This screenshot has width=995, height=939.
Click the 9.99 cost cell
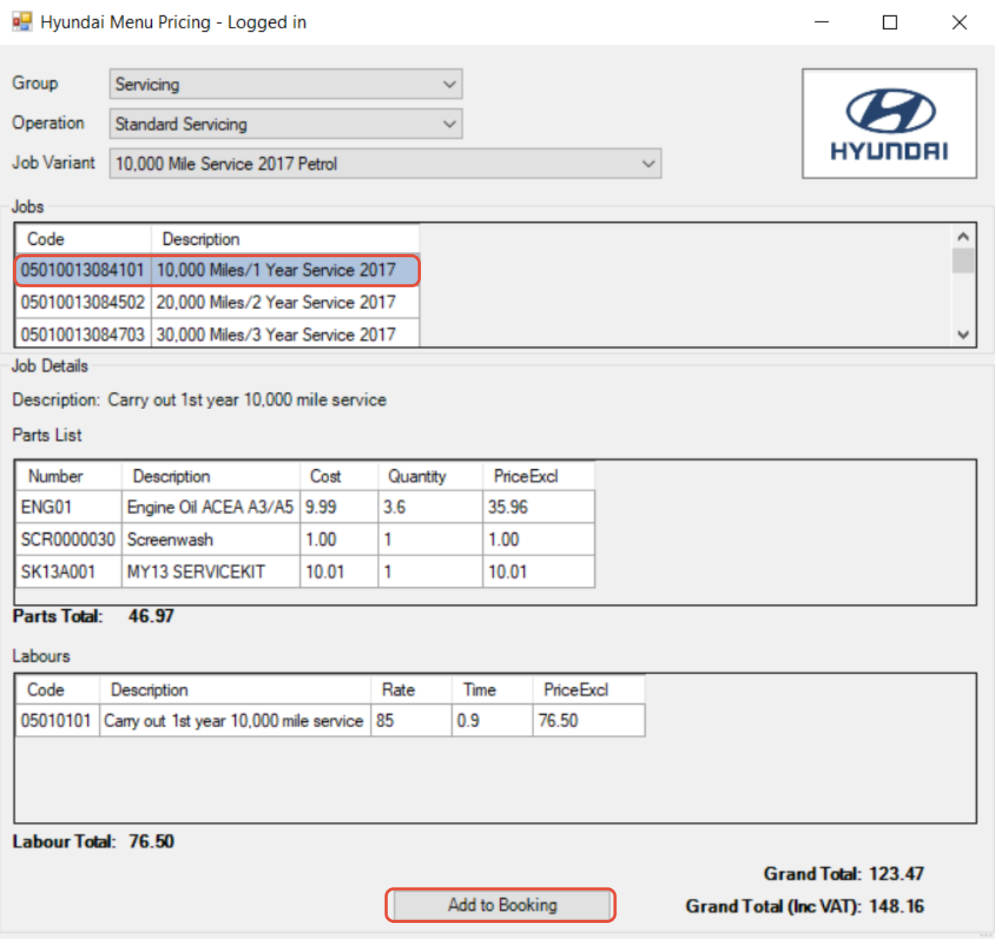(x=339, y=508)
